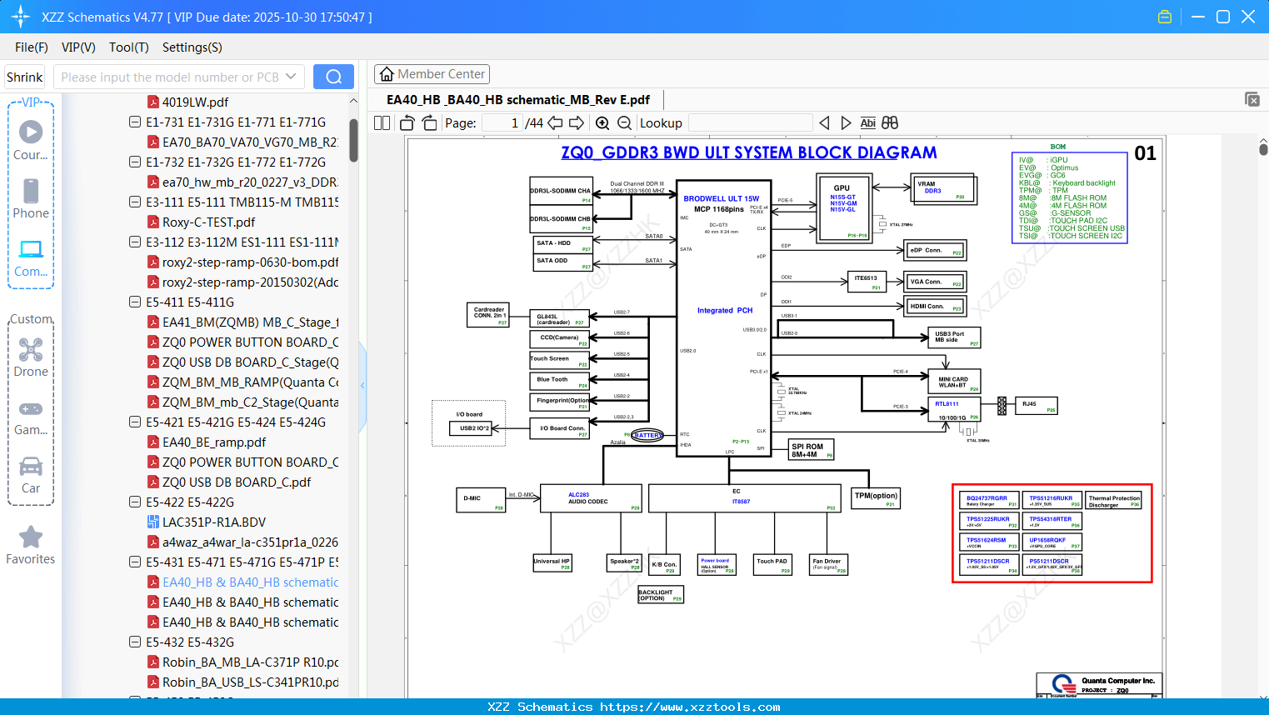
Task: Collapse the E5-411 E5-411G tree node
Action: click(135, 302)
